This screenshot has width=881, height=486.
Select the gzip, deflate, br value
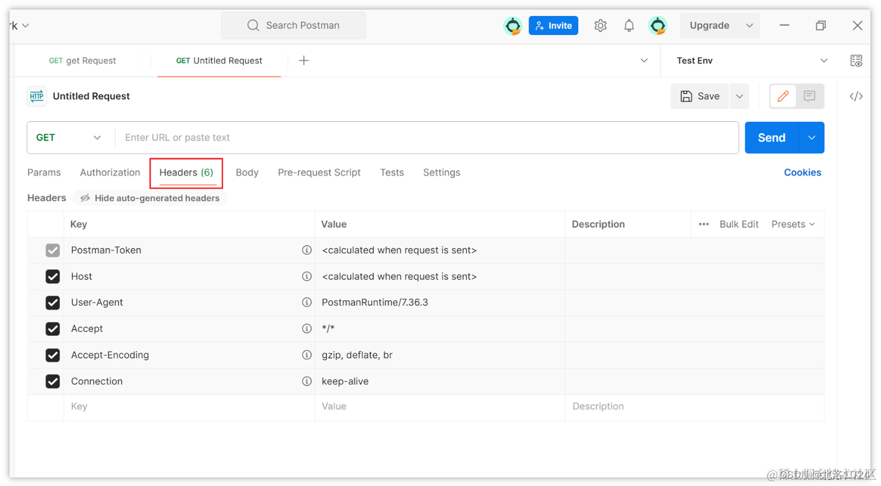click(357, 355)
